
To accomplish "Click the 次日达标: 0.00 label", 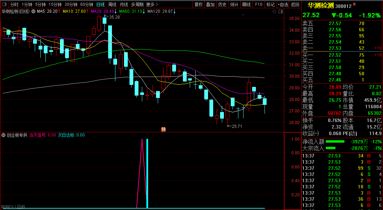I will pyautogui.click(x=71, y=135).
